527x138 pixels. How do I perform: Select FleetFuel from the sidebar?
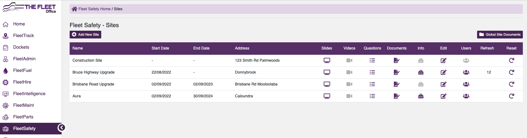22,71
